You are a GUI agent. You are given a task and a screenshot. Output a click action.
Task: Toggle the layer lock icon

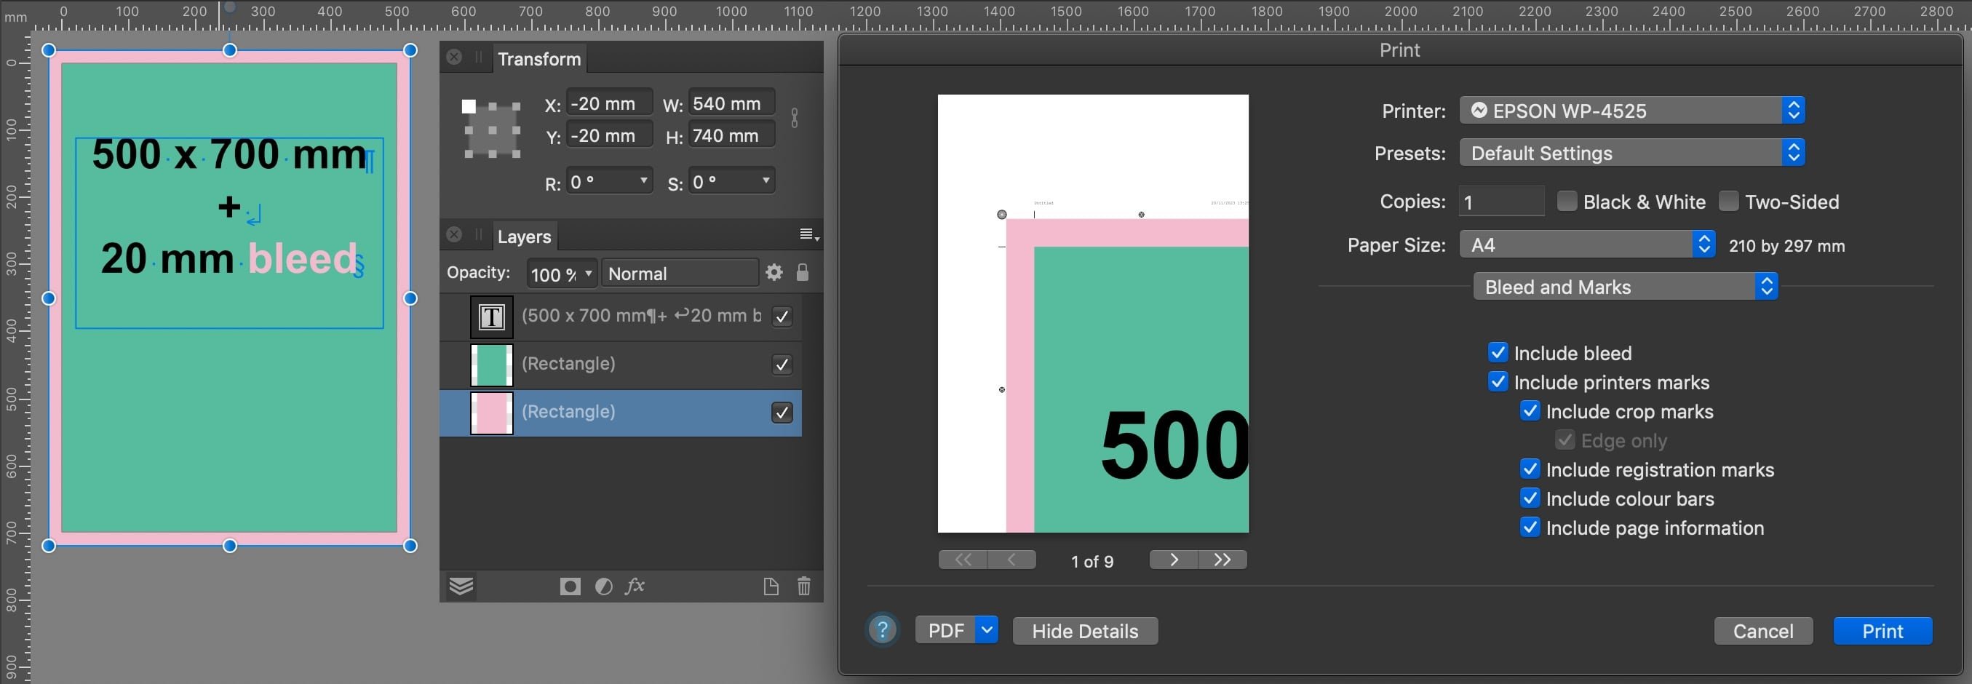point(803,272)
